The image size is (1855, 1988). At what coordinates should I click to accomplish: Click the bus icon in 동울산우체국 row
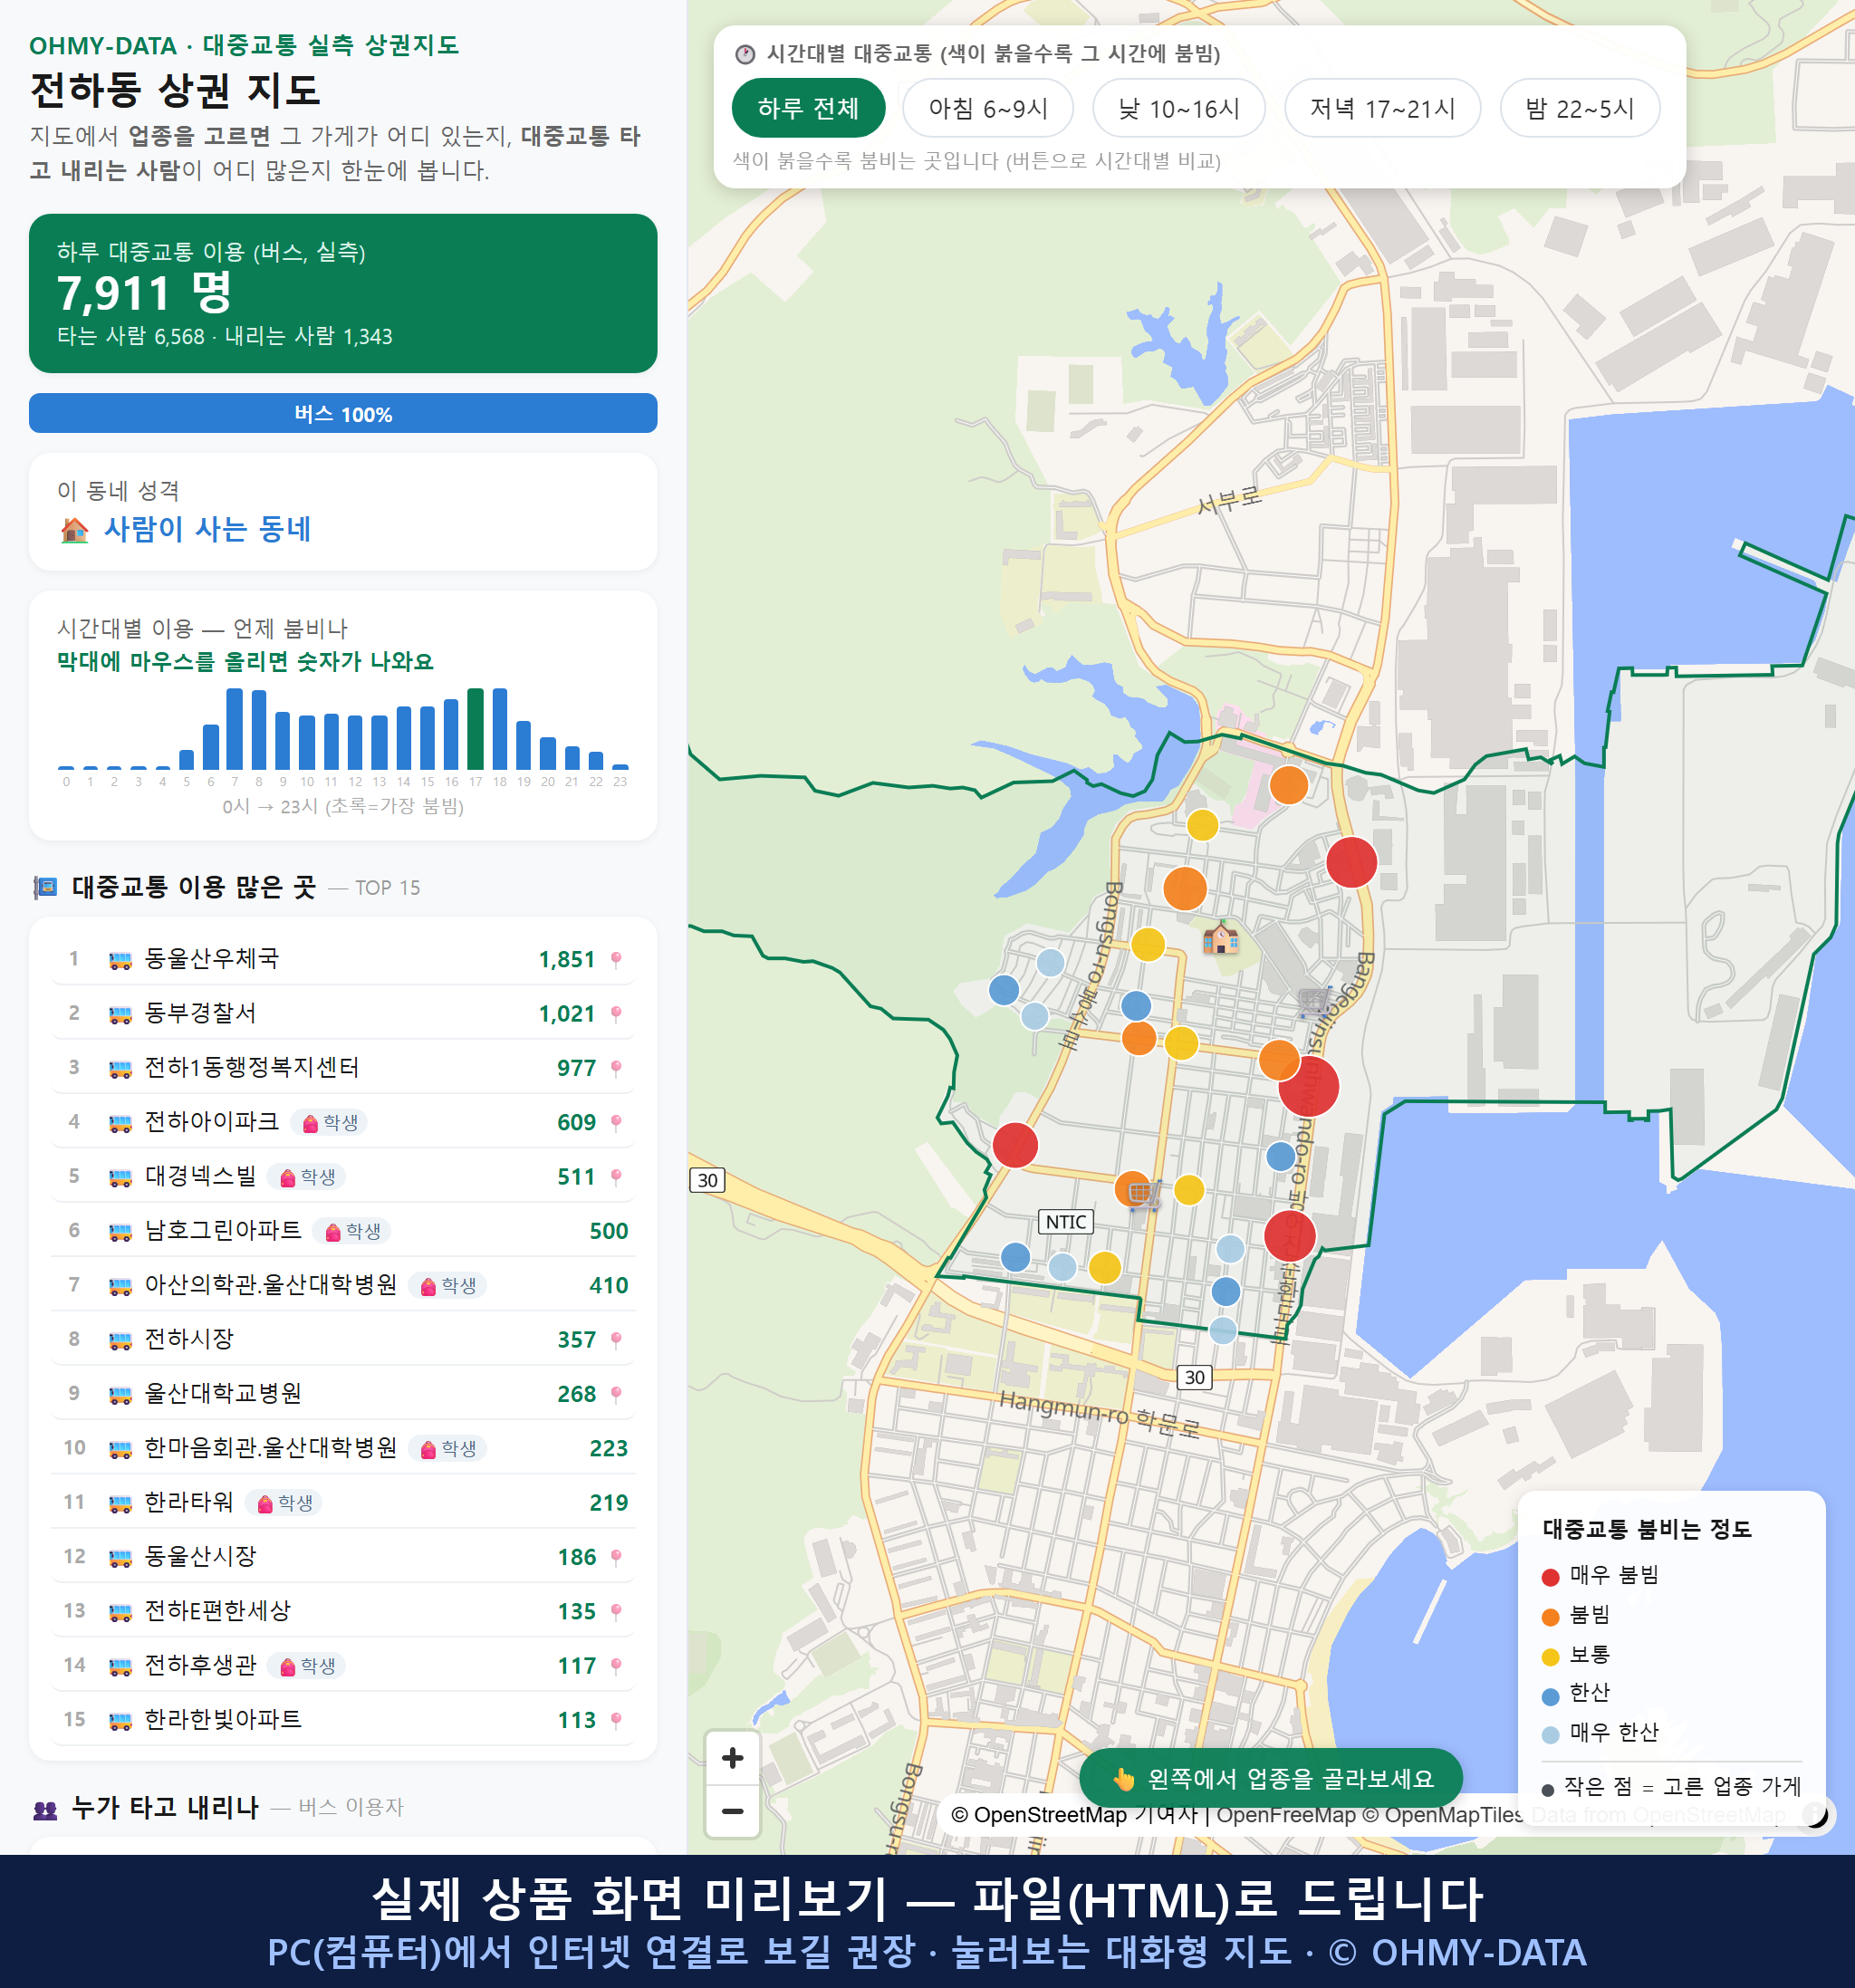120,960
